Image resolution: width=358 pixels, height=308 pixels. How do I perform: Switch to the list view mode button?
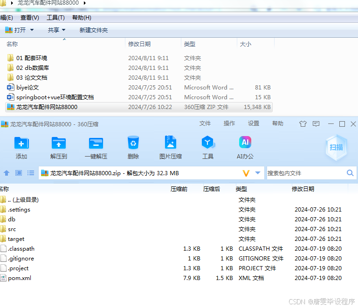click(31, 173)
